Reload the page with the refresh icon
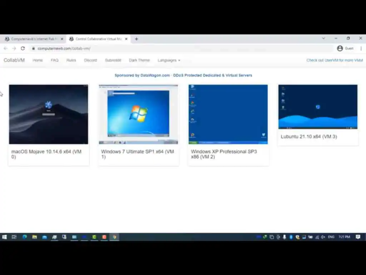 (23, 48)
